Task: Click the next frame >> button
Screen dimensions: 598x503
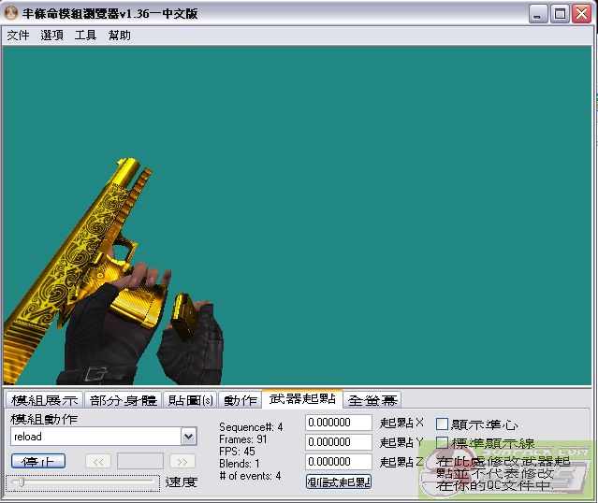Action: pos(182,461)
